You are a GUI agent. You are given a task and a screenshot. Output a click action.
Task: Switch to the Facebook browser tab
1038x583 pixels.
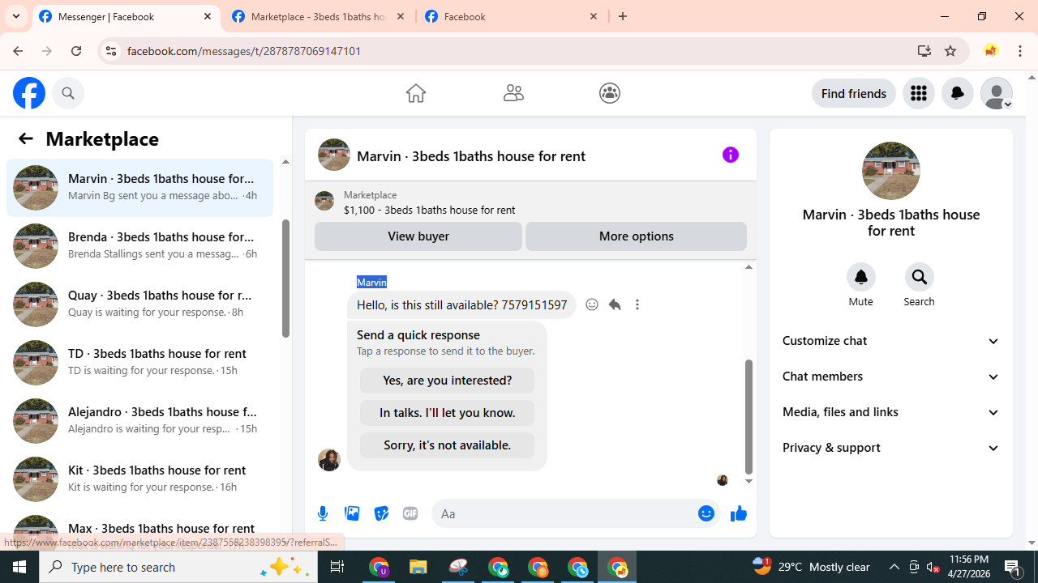512,16
